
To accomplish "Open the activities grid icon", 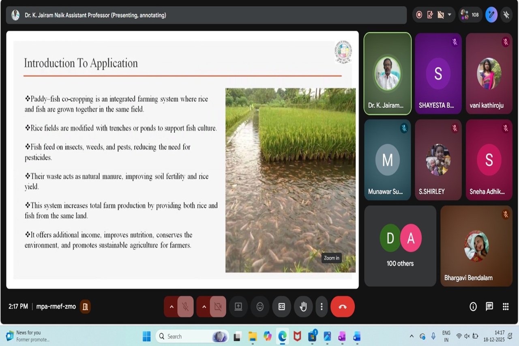I will [x=506, y=307].
